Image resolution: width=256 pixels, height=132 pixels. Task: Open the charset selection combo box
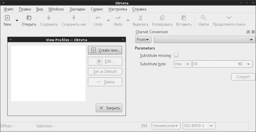click(x=204, y=39)
